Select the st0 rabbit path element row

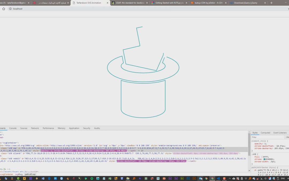(x=124, y=160)
